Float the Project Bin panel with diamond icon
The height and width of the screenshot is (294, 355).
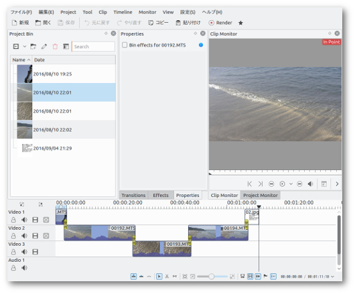coord(106,33)
